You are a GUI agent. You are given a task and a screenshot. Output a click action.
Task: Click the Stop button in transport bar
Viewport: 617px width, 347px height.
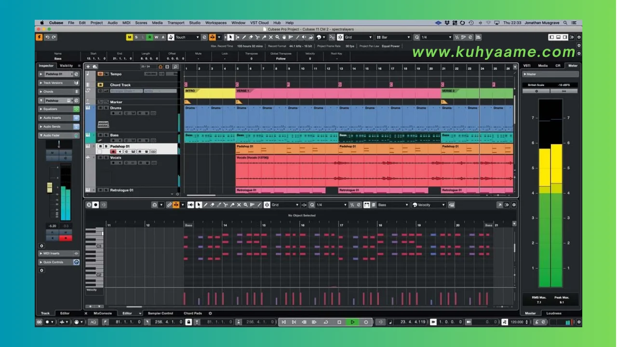[x=339, y=322]
